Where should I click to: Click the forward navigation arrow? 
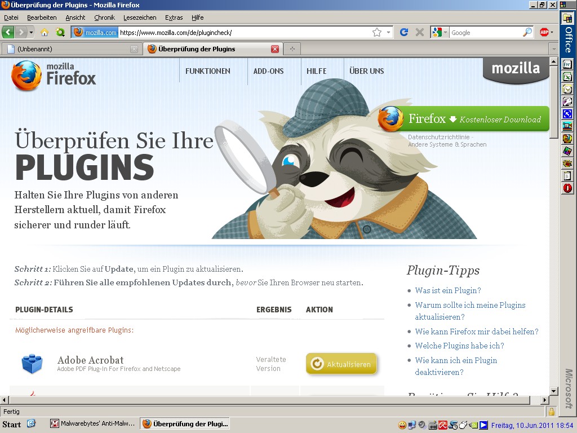click(x=21, y=32)
